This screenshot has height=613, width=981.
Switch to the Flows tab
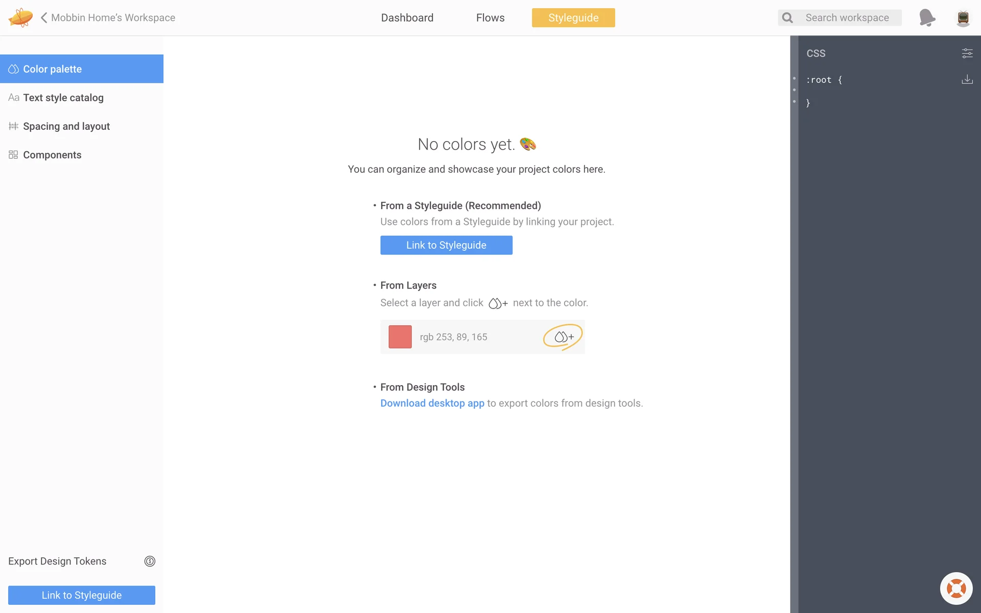pos(490,18)
